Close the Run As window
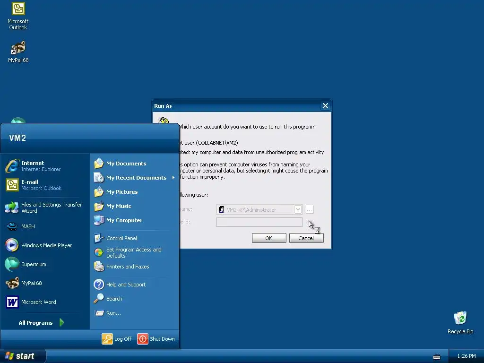Viewport: 484px width, 363px height. click(325, 106)
